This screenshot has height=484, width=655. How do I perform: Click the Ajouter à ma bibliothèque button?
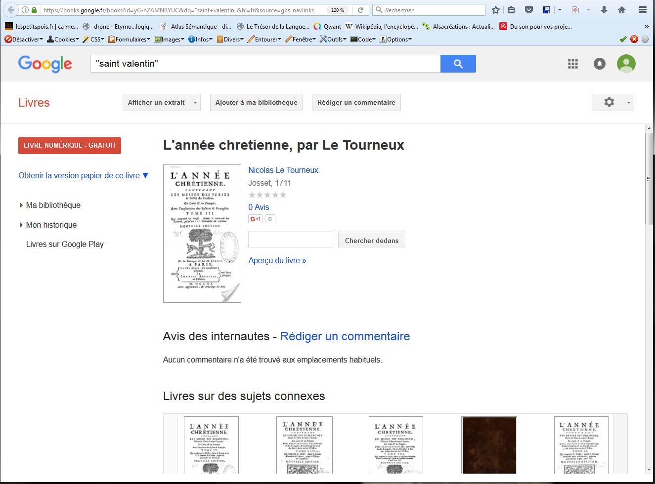256,102
